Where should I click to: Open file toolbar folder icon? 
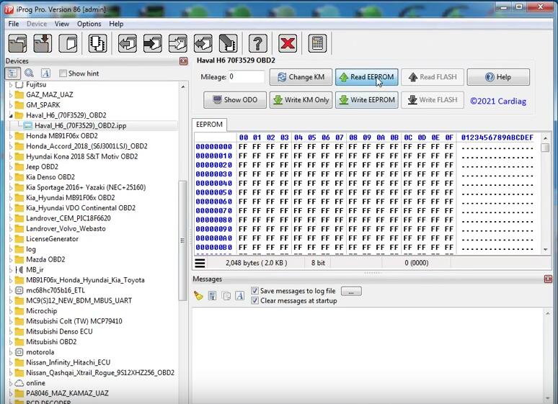click(x=17, y=43)
